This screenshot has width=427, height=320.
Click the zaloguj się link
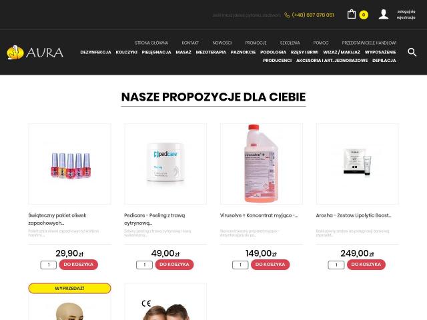tap(406, 11)
